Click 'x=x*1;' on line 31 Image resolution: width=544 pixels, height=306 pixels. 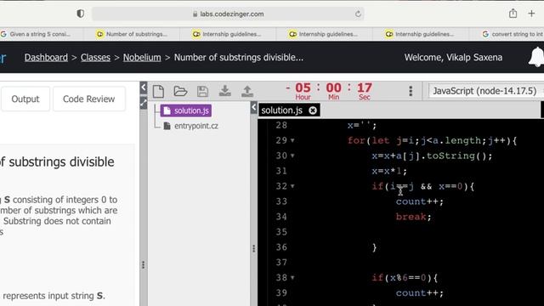click(389, 171)
